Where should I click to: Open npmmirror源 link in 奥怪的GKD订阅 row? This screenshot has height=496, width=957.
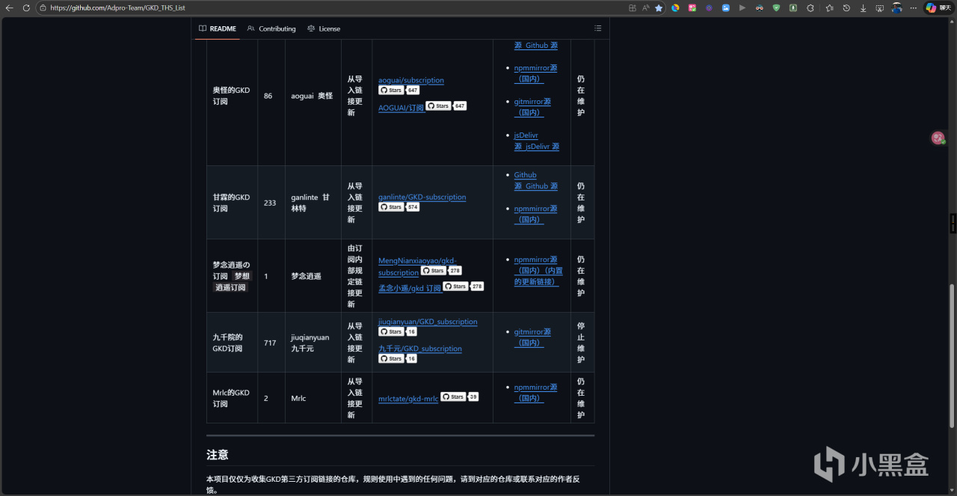535,73
